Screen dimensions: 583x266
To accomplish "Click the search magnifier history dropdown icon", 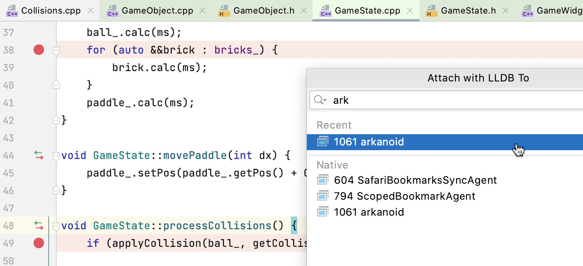I will coord(320,100).
